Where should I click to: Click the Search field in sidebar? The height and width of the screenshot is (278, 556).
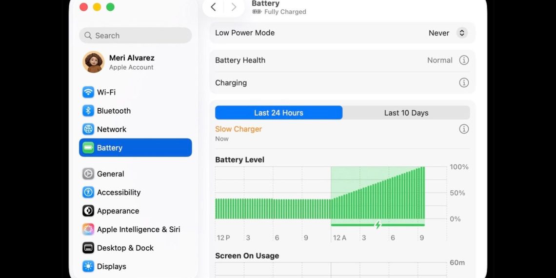(136, 36)
